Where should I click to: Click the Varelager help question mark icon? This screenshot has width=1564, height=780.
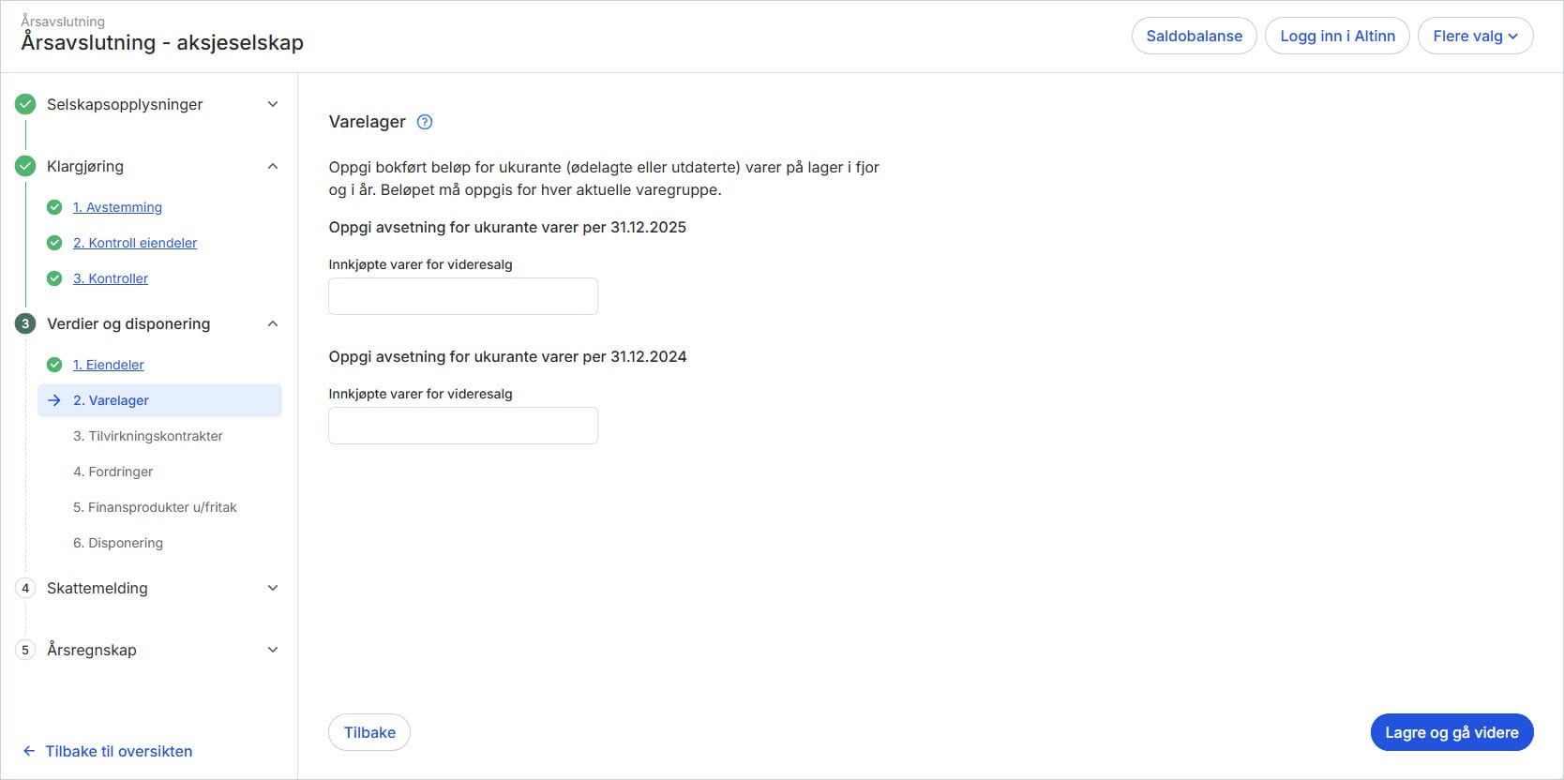[x=425, y=122]
